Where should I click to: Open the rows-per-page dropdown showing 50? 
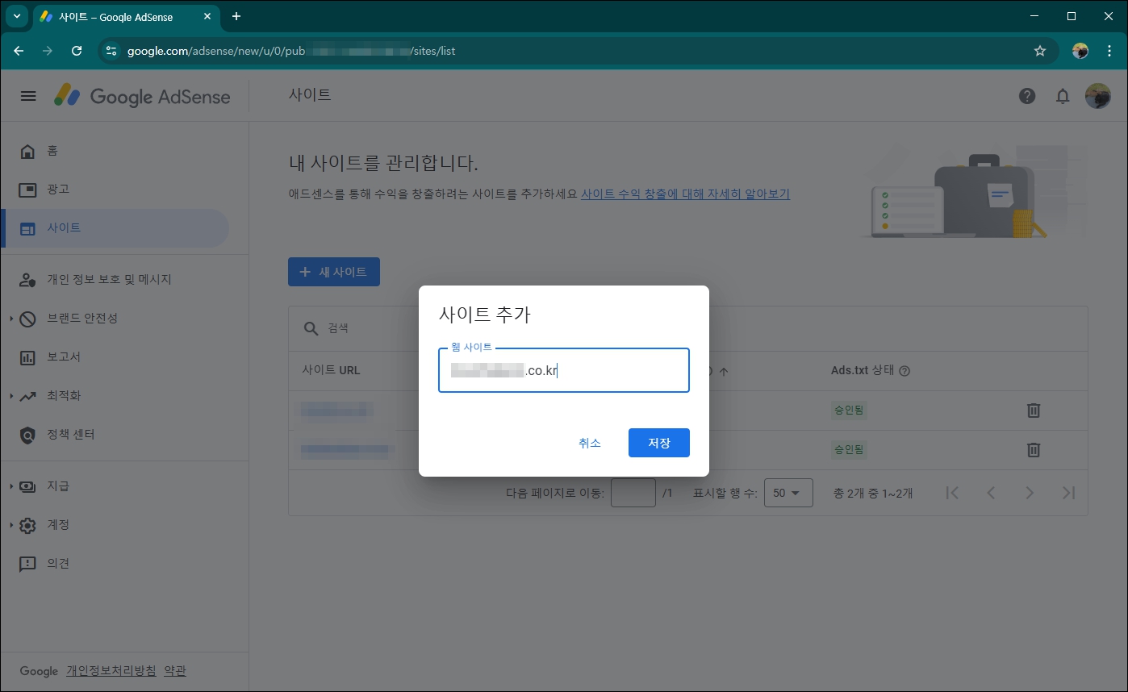coord(788,492)
